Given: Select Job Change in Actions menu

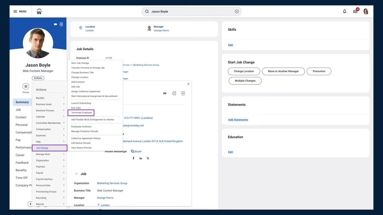Looking at the screenshot, I should coord(50,148).
